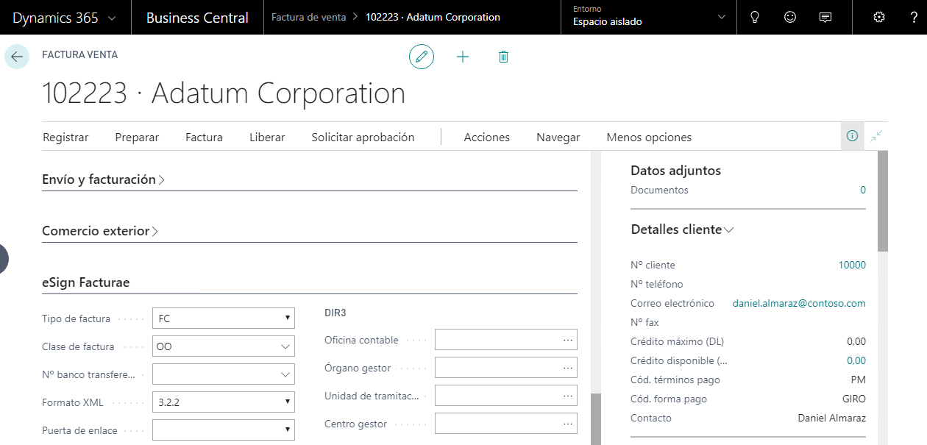Click the main form vertical scrollbar

(x=596, y=419)
